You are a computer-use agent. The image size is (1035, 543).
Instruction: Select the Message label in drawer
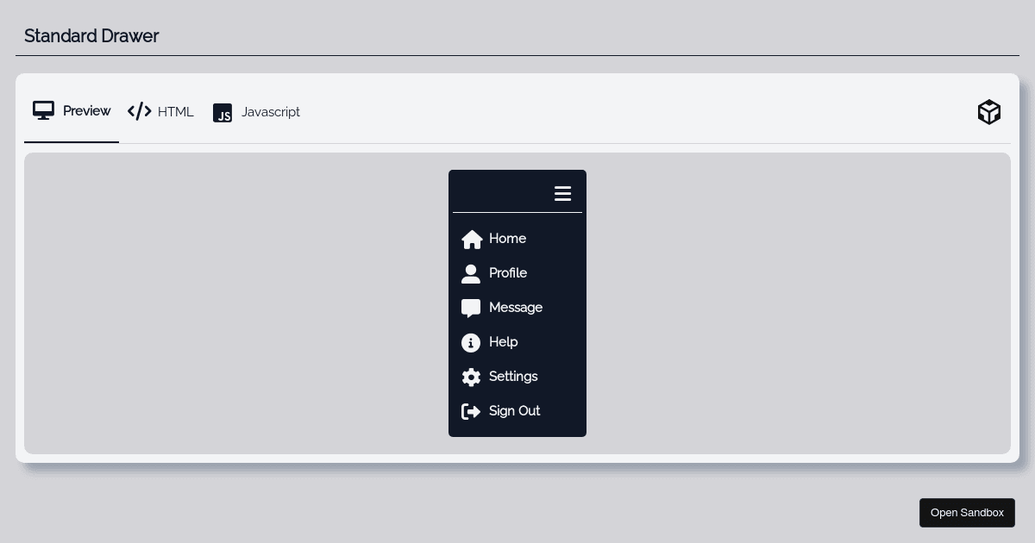[x=516, y=308]
